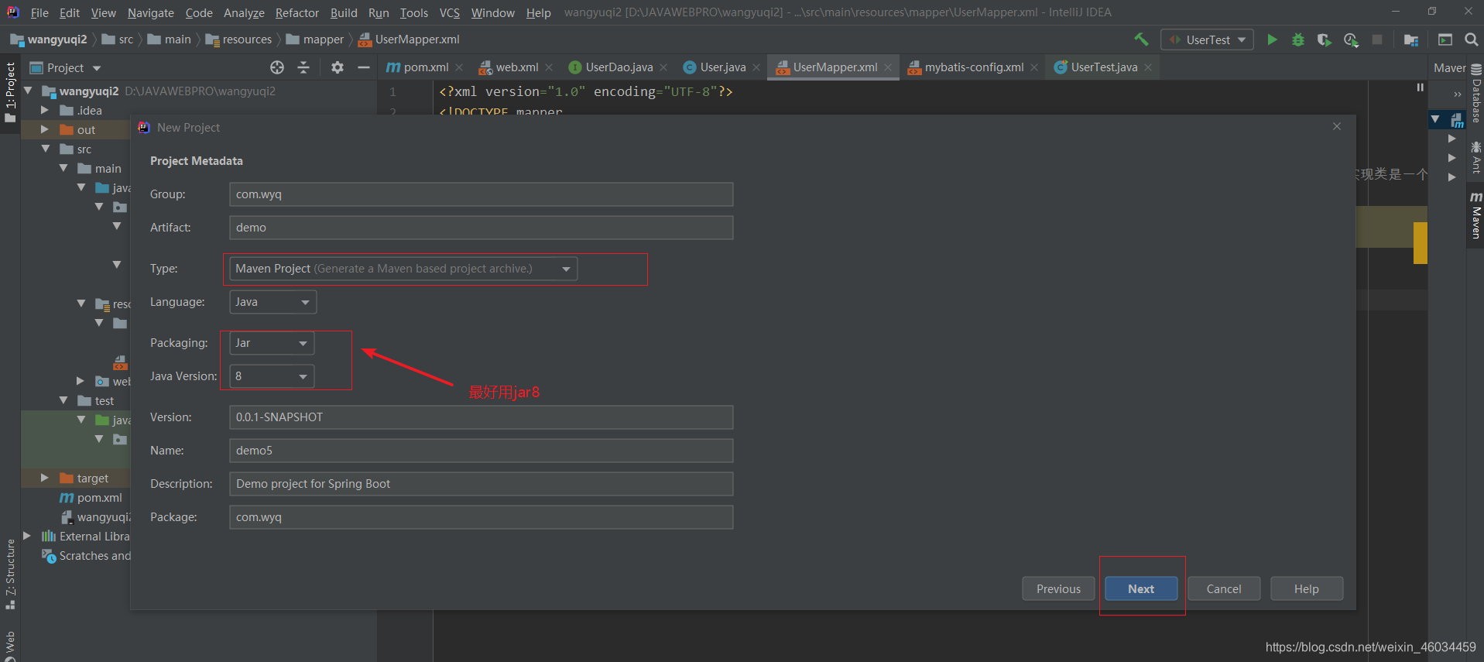Click the Package field at bottom

click(481, 517)
